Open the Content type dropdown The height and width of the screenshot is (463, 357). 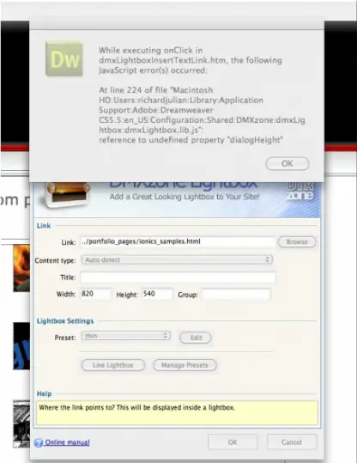(177, 259)
